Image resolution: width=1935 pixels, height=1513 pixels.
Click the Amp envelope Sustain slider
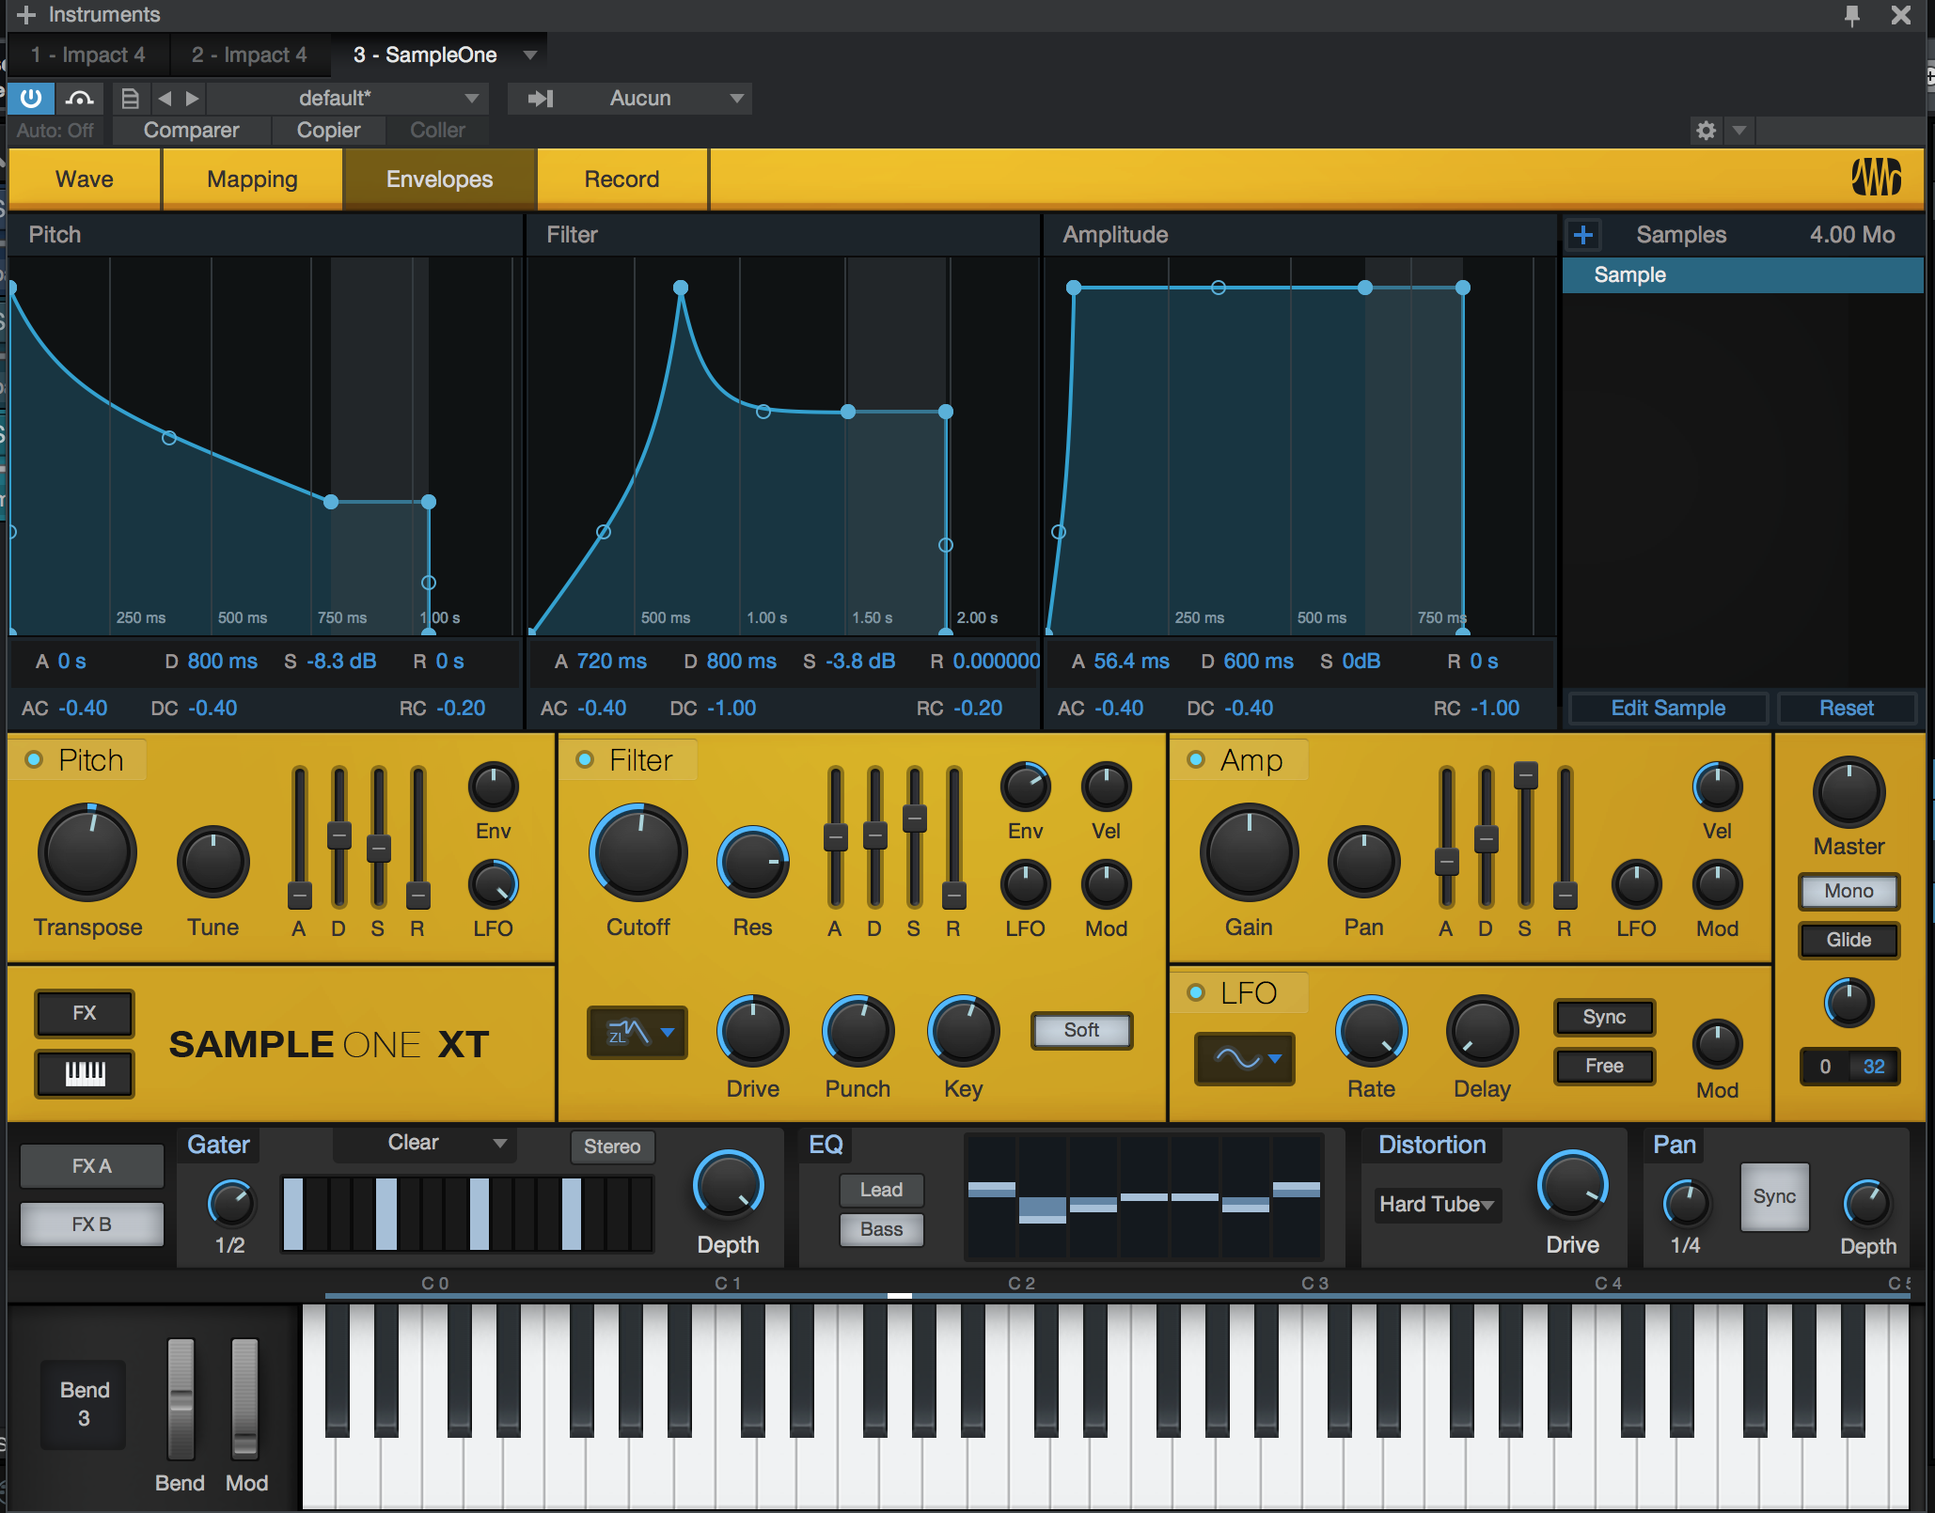tap(1525, 835)
